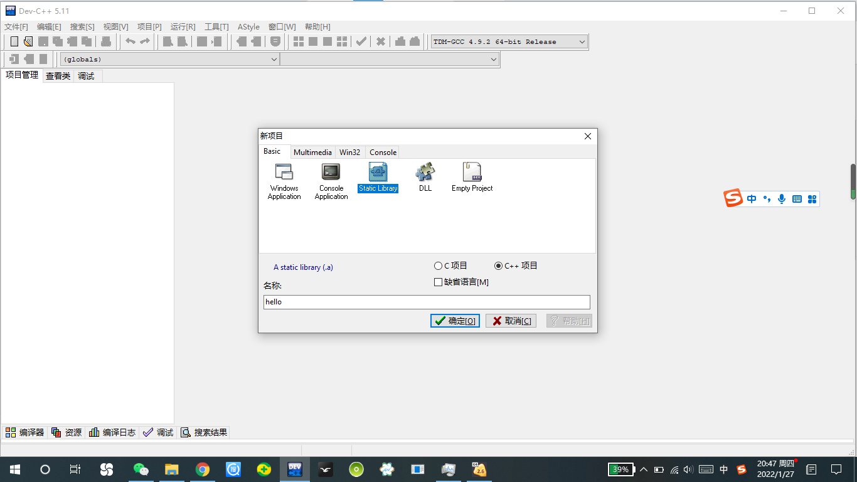The image size is (857, 482).
Task: Open the 工具[T] menu
Action: [216, 27]
